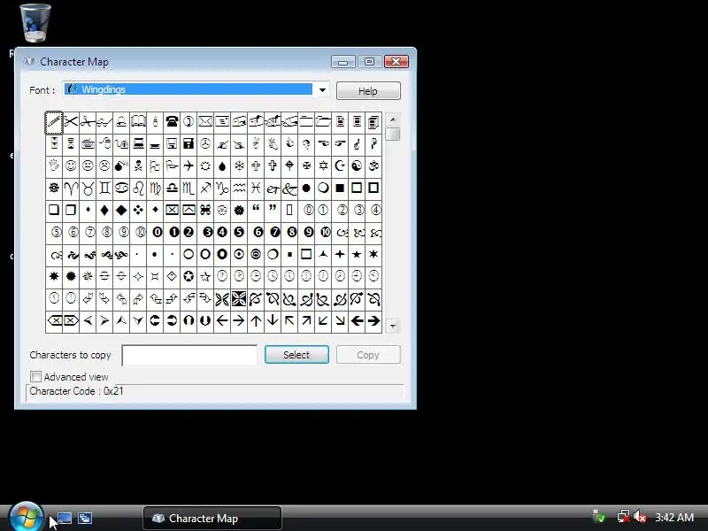This screenshot has width=708, height=531.
Task: Select the open scissors character
Action: click(x=71, y=122)
